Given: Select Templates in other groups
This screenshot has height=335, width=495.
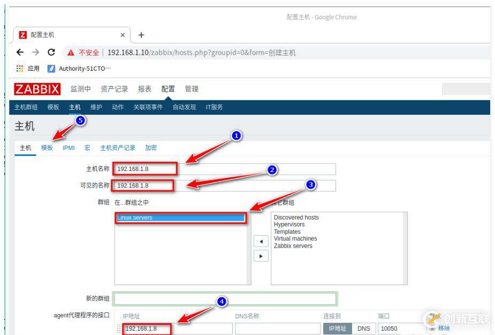Looking at the screenshot, I should (x=287, y=232).
